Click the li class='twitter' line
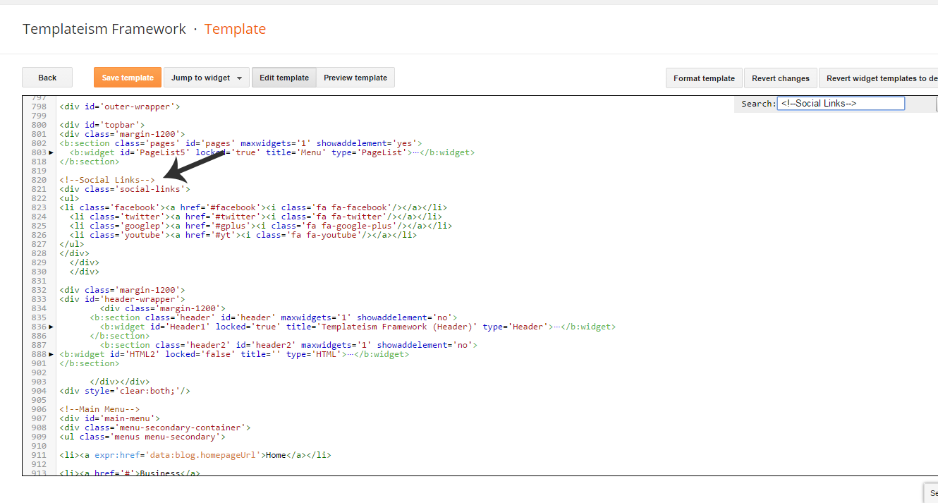 tap(256, 217)
